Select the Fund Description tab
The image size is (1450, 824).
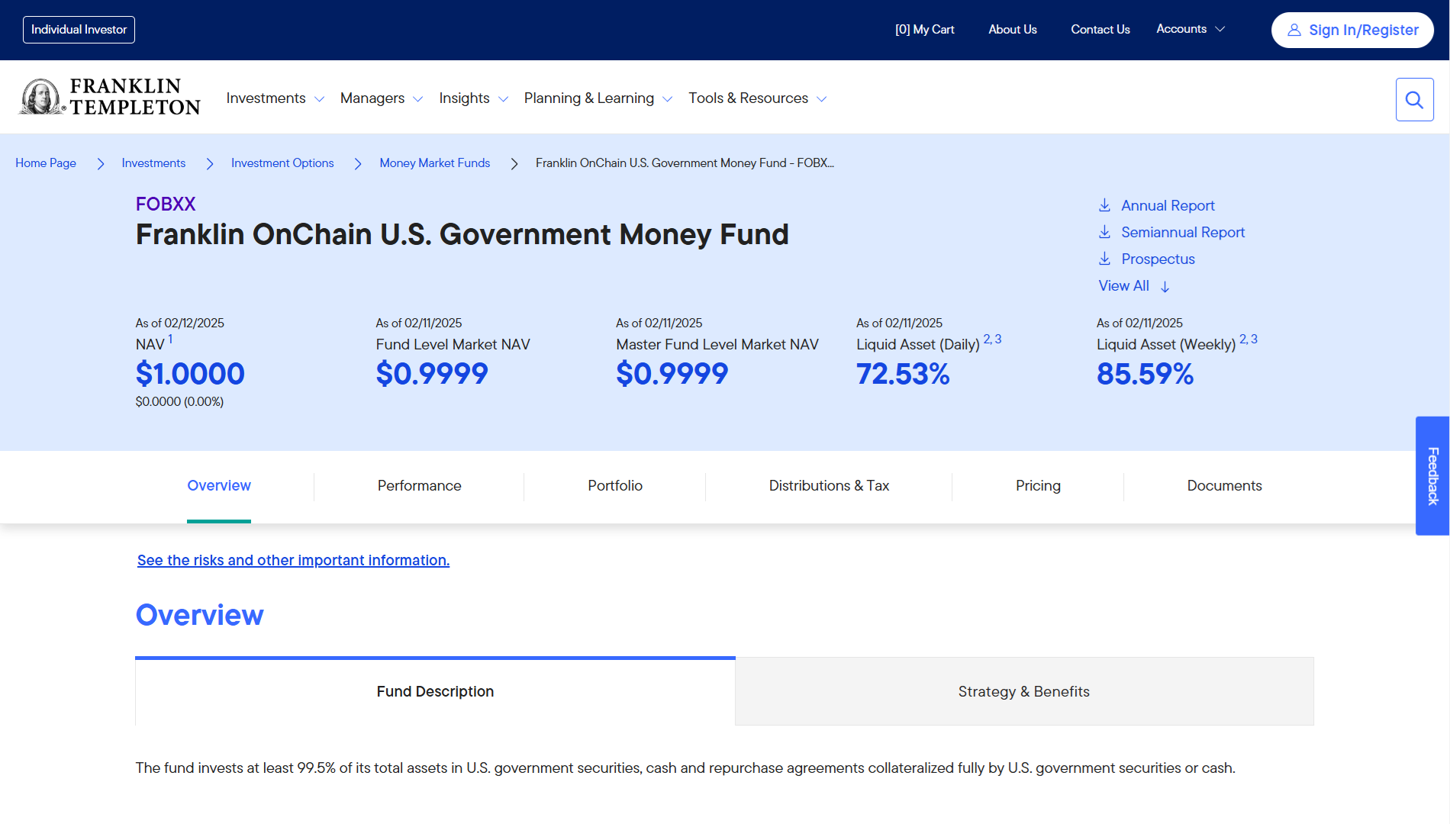435,691
